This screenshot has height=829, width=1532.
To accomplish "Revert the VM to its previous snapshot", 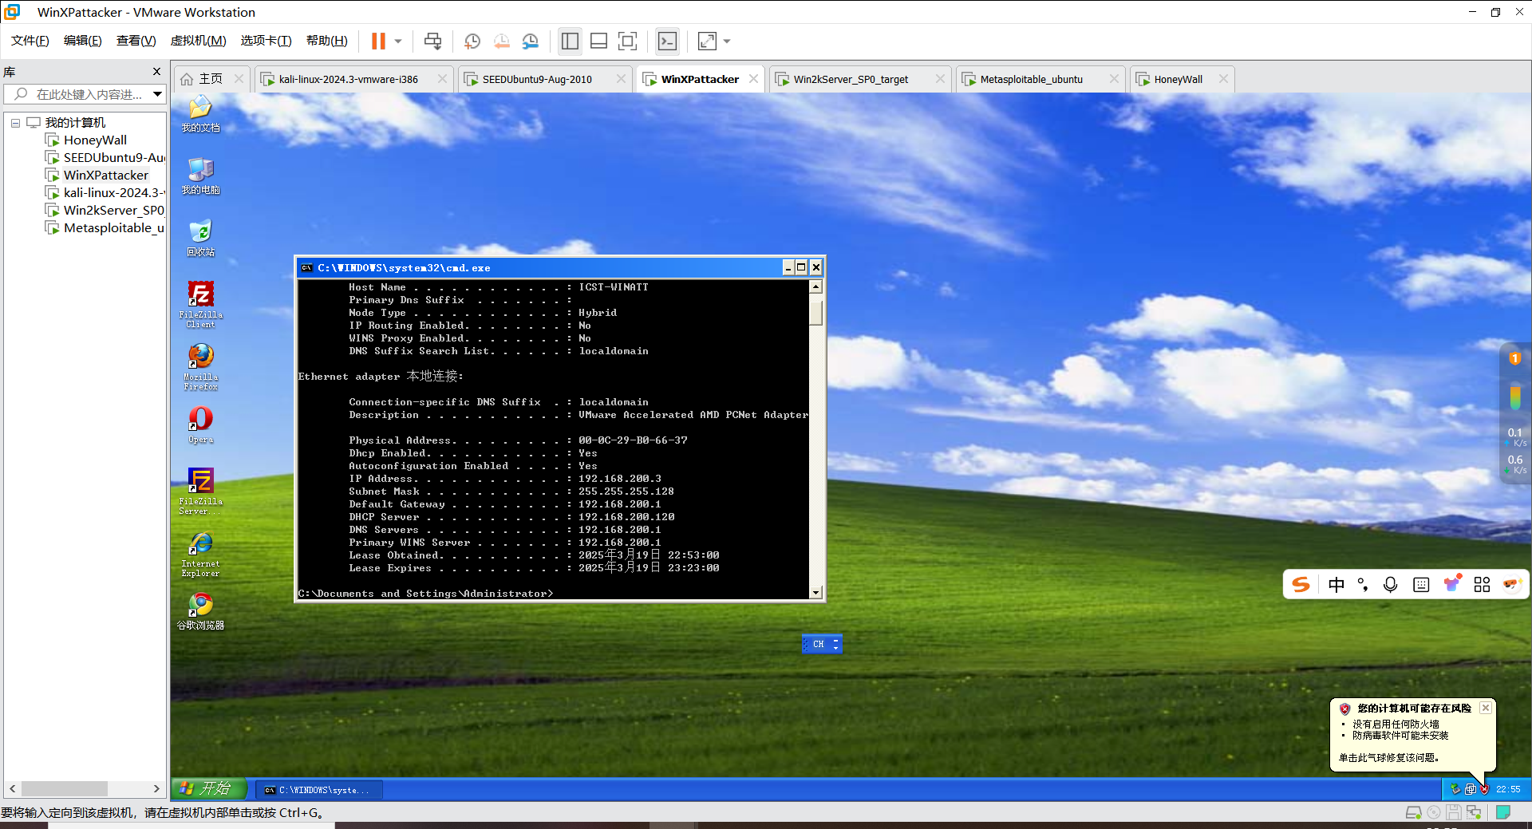I will point(502,41).
